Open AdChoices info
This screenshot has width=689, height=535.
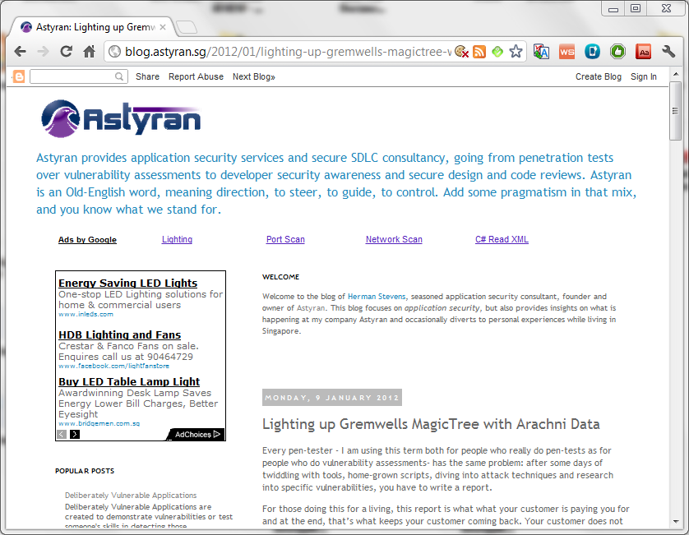coord(197,435)
